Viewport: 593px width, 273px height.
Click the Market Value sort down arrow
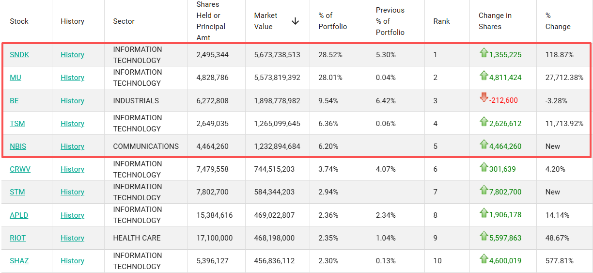point(295,21)
